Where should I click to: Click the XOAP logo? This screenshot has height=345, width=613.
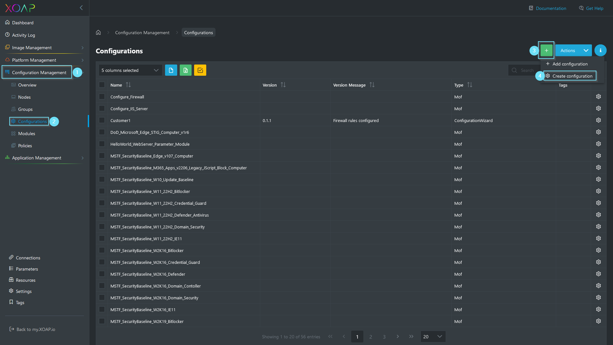[20, 8]
